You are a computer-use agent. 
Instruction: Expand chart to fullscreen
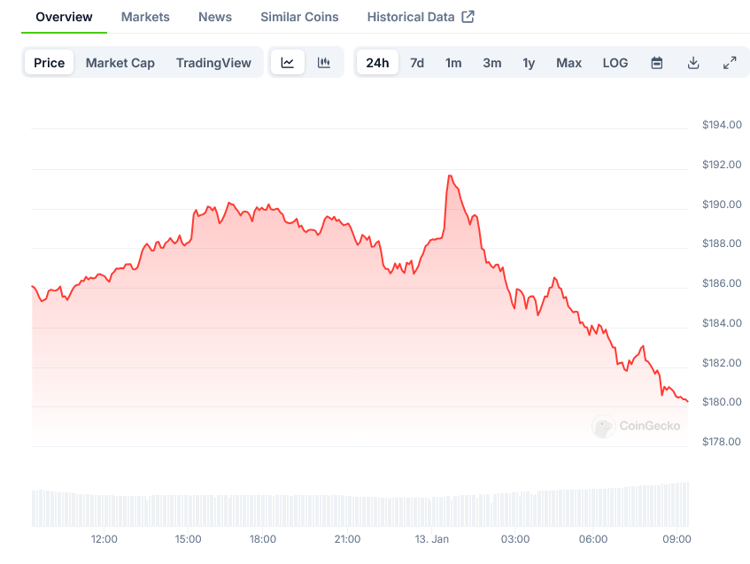point(730,63)
